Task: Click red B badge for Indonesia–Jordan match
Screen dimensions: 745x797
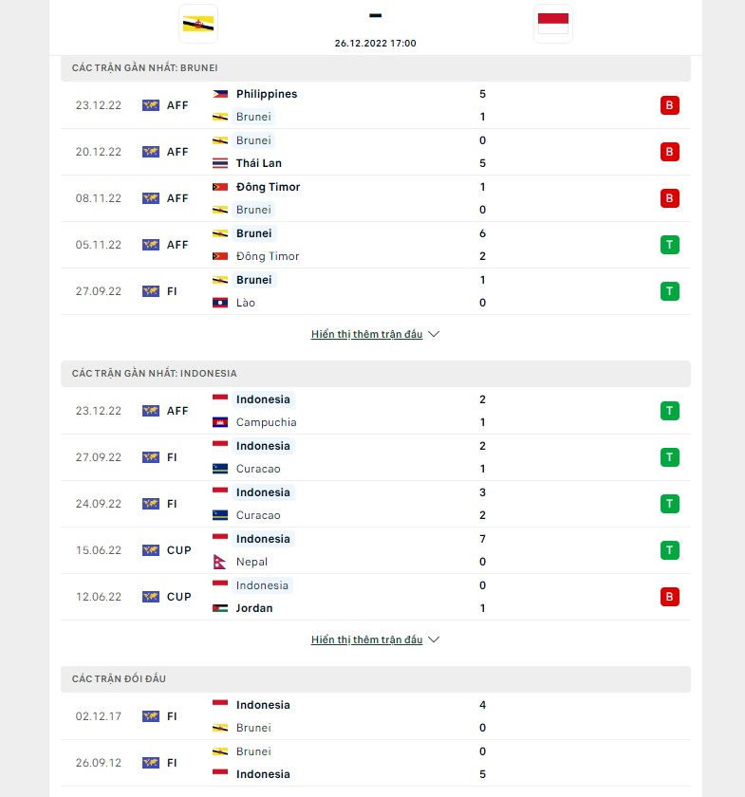Action: (670, 597)
